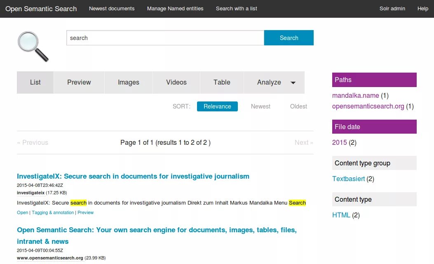Click the Open Semantic Search brand title
This screenshot has width=434, height=264.
[41, 9]
